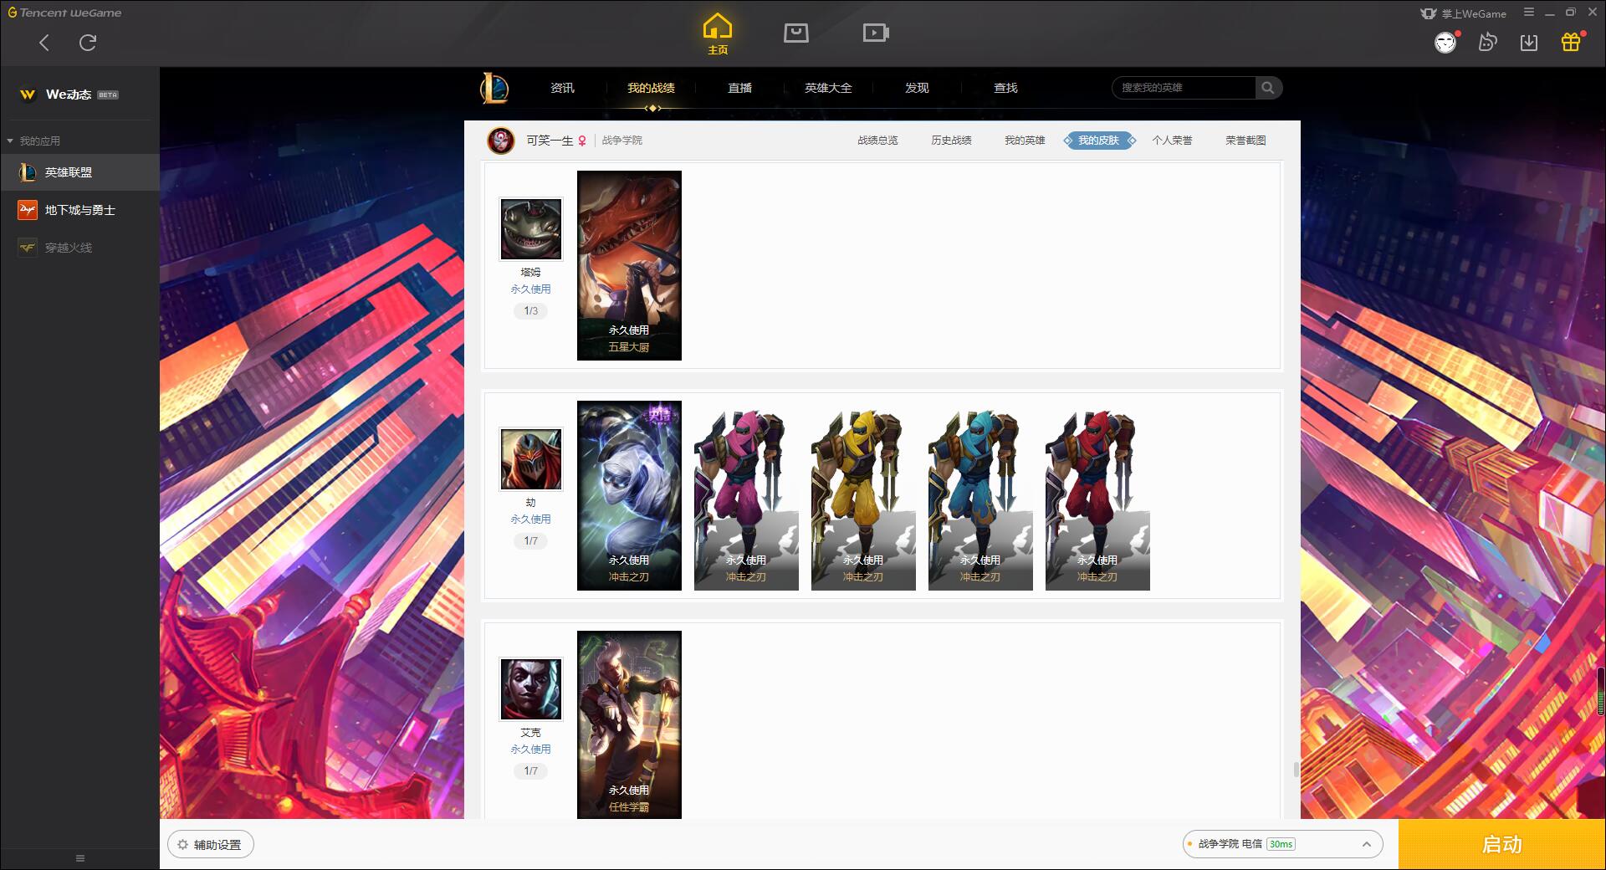Click sidebar bottom list handle icon
Viewport: 1606px width, 870px height.
pos(80,858)
